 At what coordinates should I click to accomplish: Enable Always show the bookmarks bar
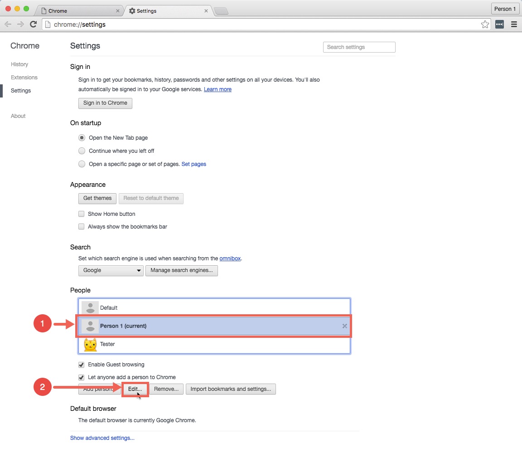(x=81, y=227)
